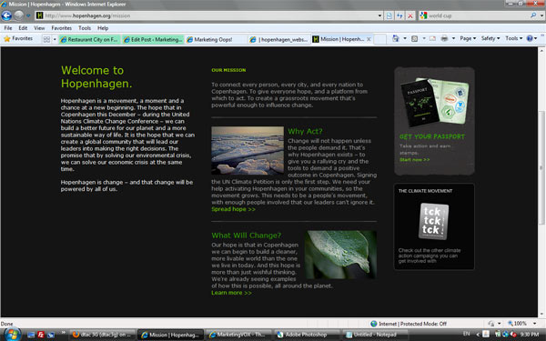Open the dtac 3G Firefox taskbar button

click(103, 335)
